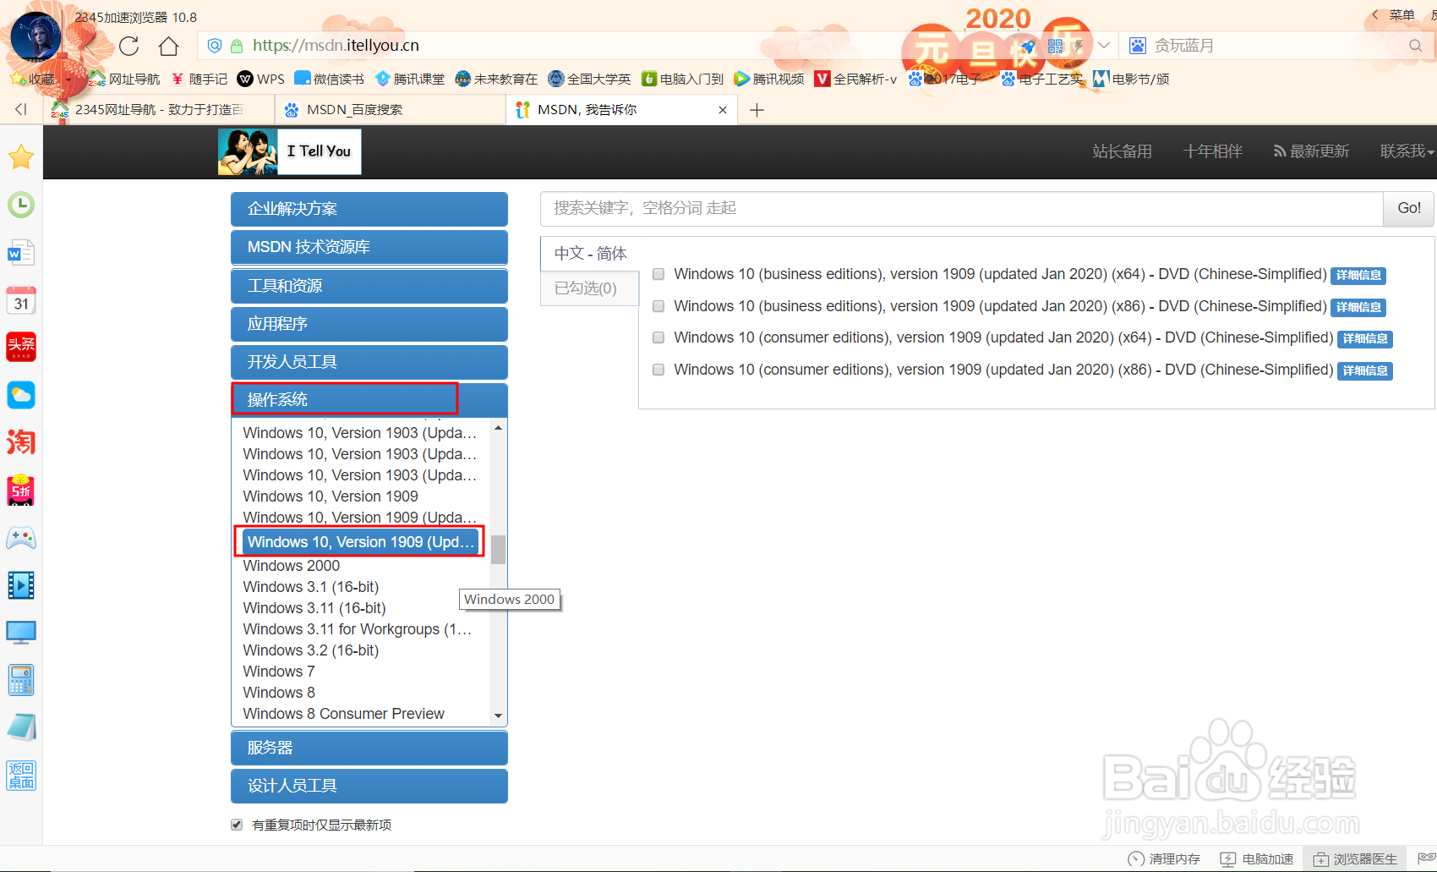Focus the 搜索关键字 search field
This screenshot has width=1437, height=872.
pos(962,208)
